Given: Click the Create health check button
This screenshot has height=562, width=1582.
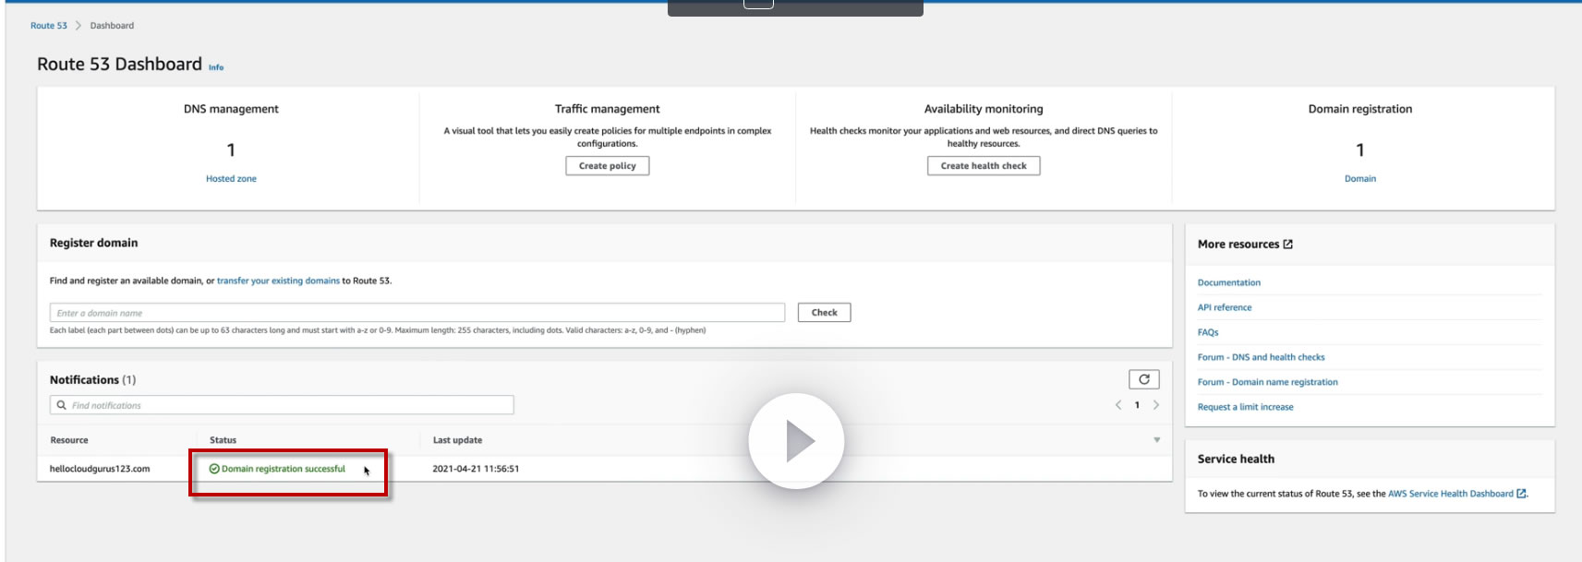Looking at the screenshot, I should point(984,166).
